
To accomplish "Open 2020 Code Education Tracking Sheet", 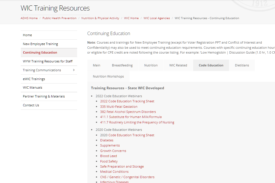I will pos(127,135).
